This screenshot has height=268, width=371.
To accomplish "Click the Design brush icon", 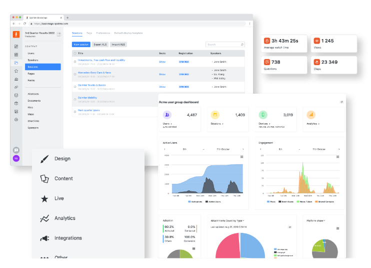I will pyautogui.click(x=44, y=159).
